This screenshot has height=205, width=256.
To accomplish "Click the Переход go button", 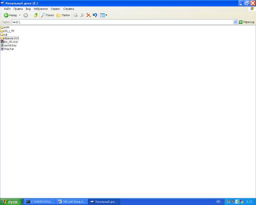I will tap(247, 22).
